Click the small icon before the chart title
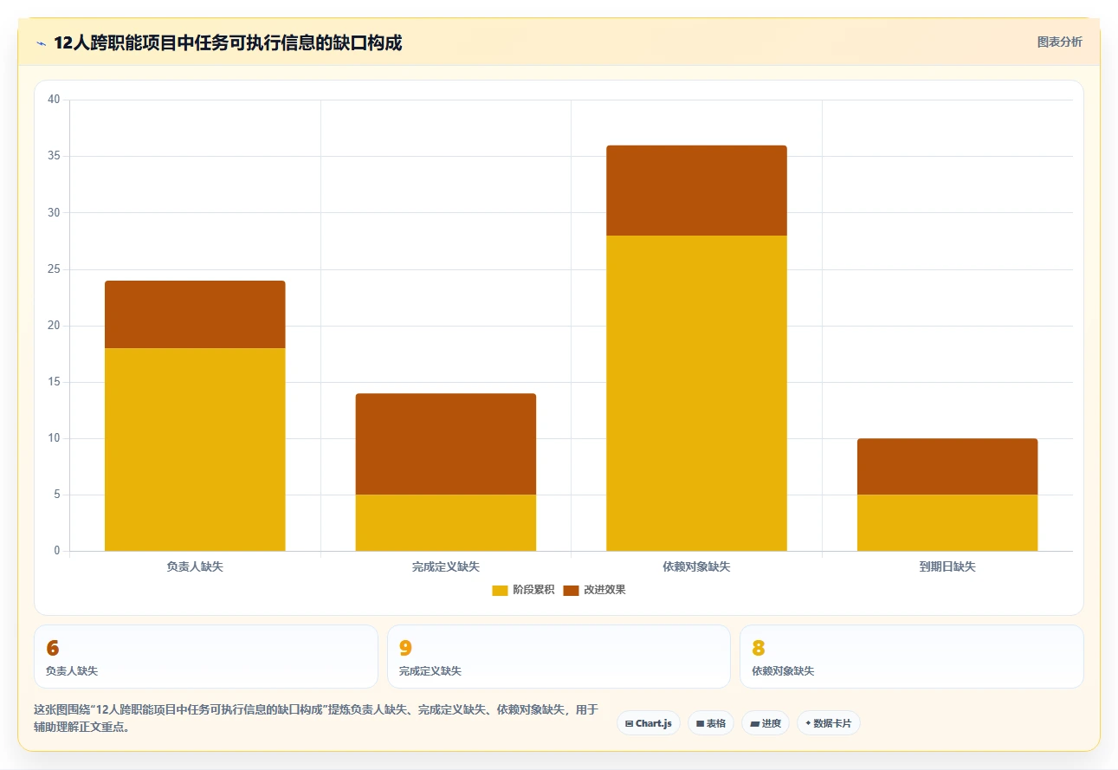The image size is (1118, 770). (41, 42)
